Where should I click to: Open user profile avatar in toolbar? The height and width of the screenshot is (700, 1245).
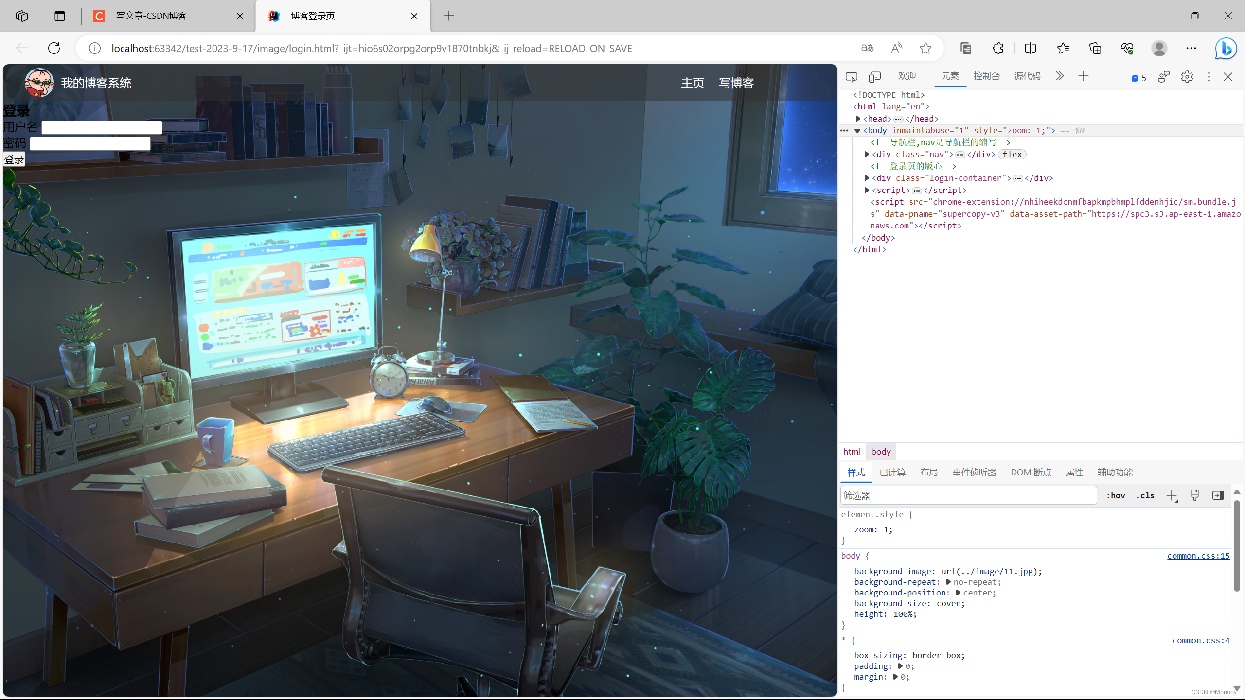point(1159,48)
